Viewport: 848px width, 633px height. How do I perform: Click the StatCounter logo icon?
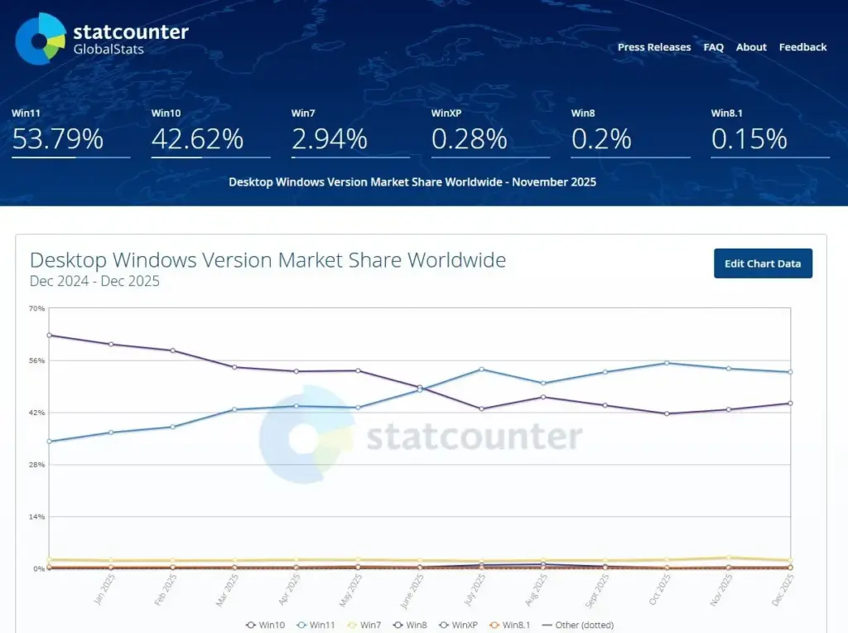click(x=37, y=40)
